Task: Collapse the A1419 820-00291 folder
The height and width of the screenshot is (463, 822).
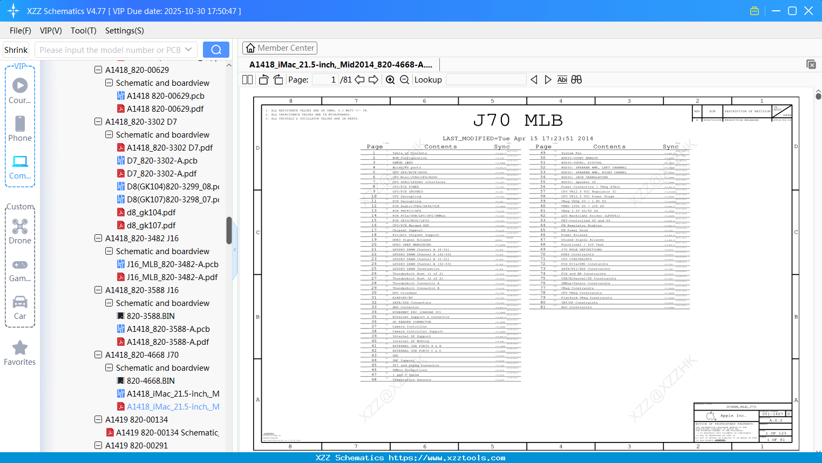Action: 98,445
